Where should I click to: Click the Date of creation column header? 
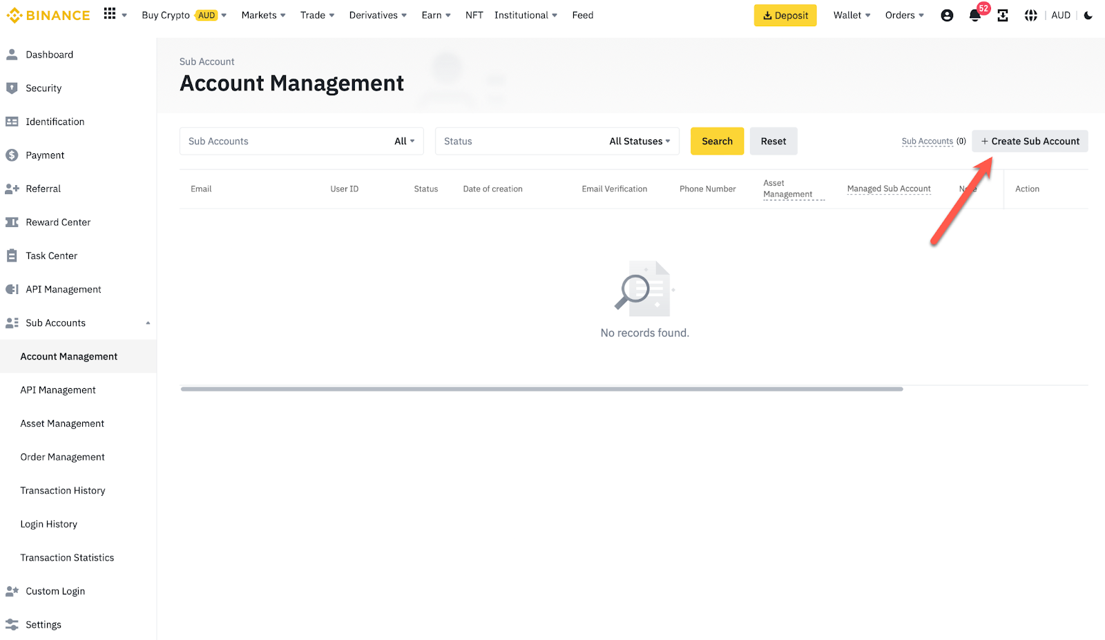pos(492,188)
